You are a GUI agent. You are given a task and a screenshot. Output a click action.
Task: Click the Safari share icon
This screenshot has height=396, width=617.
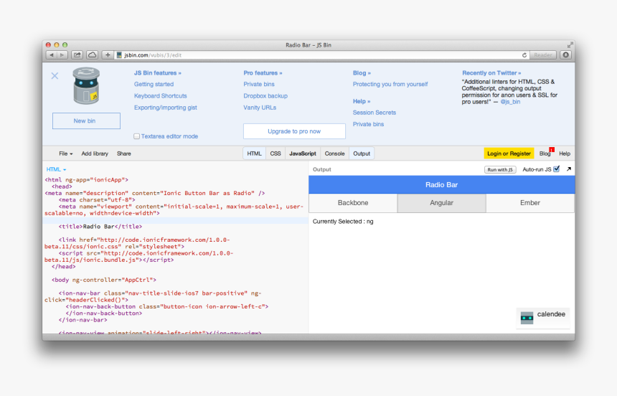point(77,55)
